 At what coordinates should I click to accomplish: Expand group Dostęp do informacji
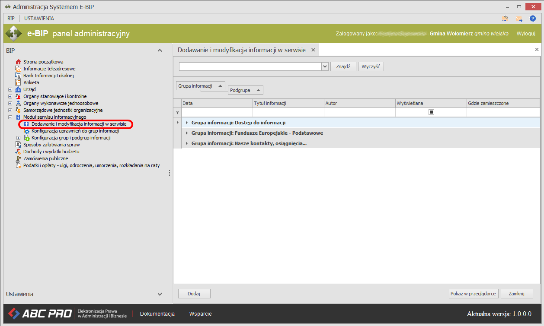tap(186, 123)
